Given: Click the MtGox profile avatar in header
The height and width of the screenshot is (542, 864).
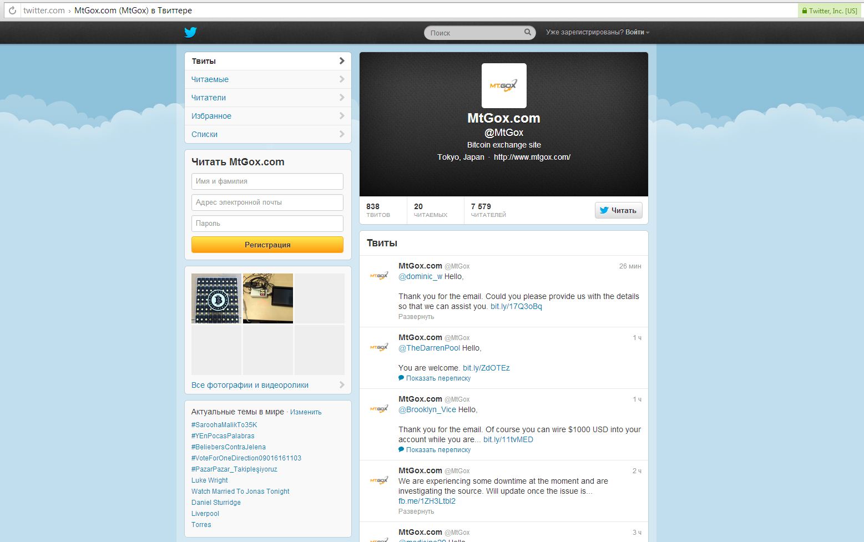Looking at the screenshot, I should tap(504, 85).
